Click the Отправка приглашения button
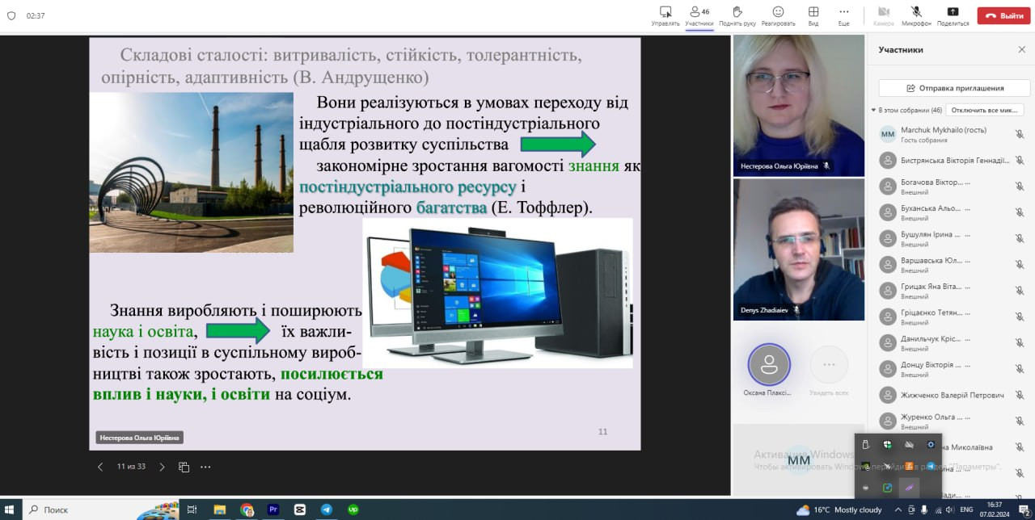The height and width of the screenshot is (520, 1035). [954, 88]
